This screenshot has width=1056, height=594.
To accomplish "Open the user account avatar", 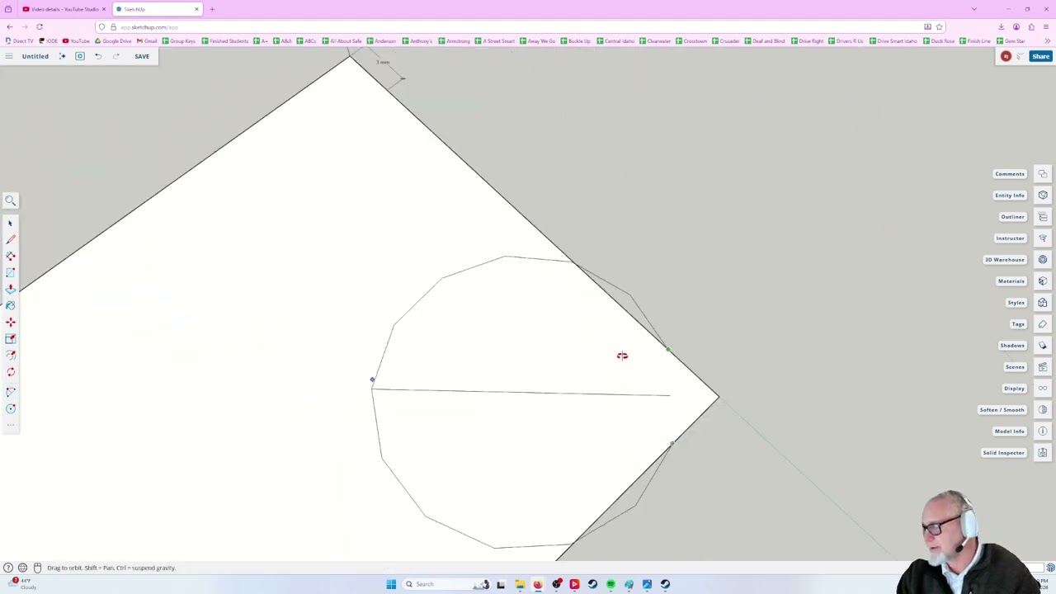I will (1006, 56).
